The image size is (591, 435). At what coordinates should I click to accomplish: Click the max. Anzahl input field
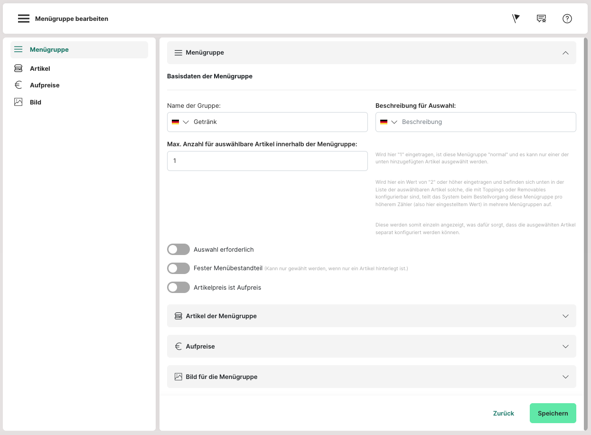[267, 161]
